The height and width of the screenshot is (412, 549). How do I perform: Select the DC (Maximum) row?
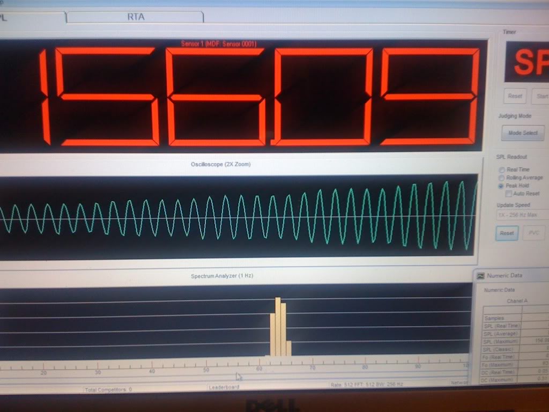pyautogui.click(x=515, y=380)
